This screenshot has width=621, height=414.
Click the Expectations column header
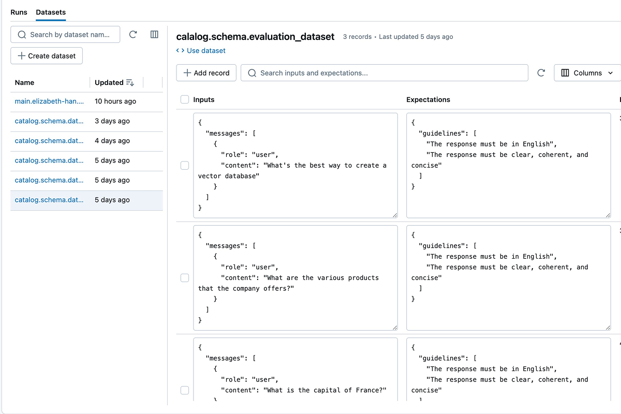(x=428, y=99)
